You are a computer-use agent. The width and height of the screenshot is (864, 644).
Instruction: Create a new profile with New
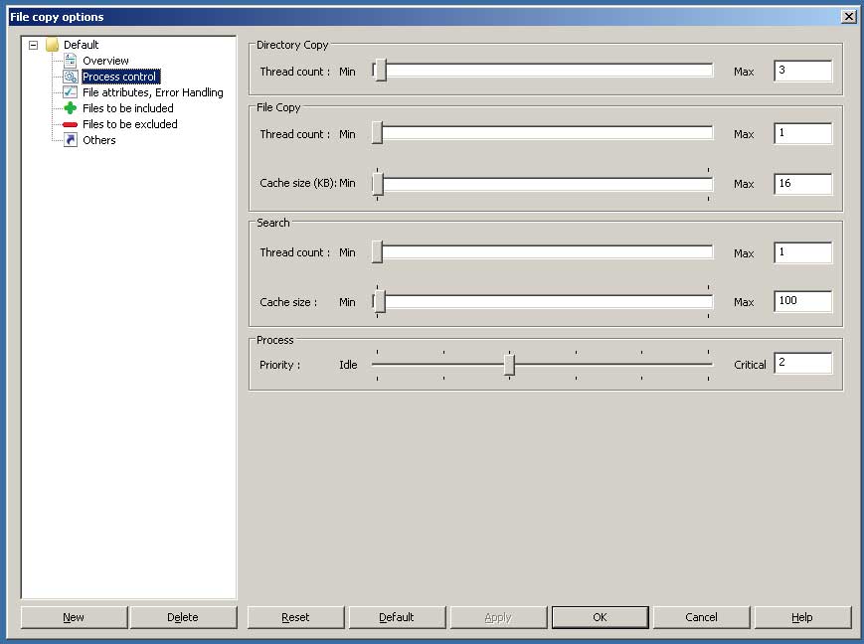74,617
